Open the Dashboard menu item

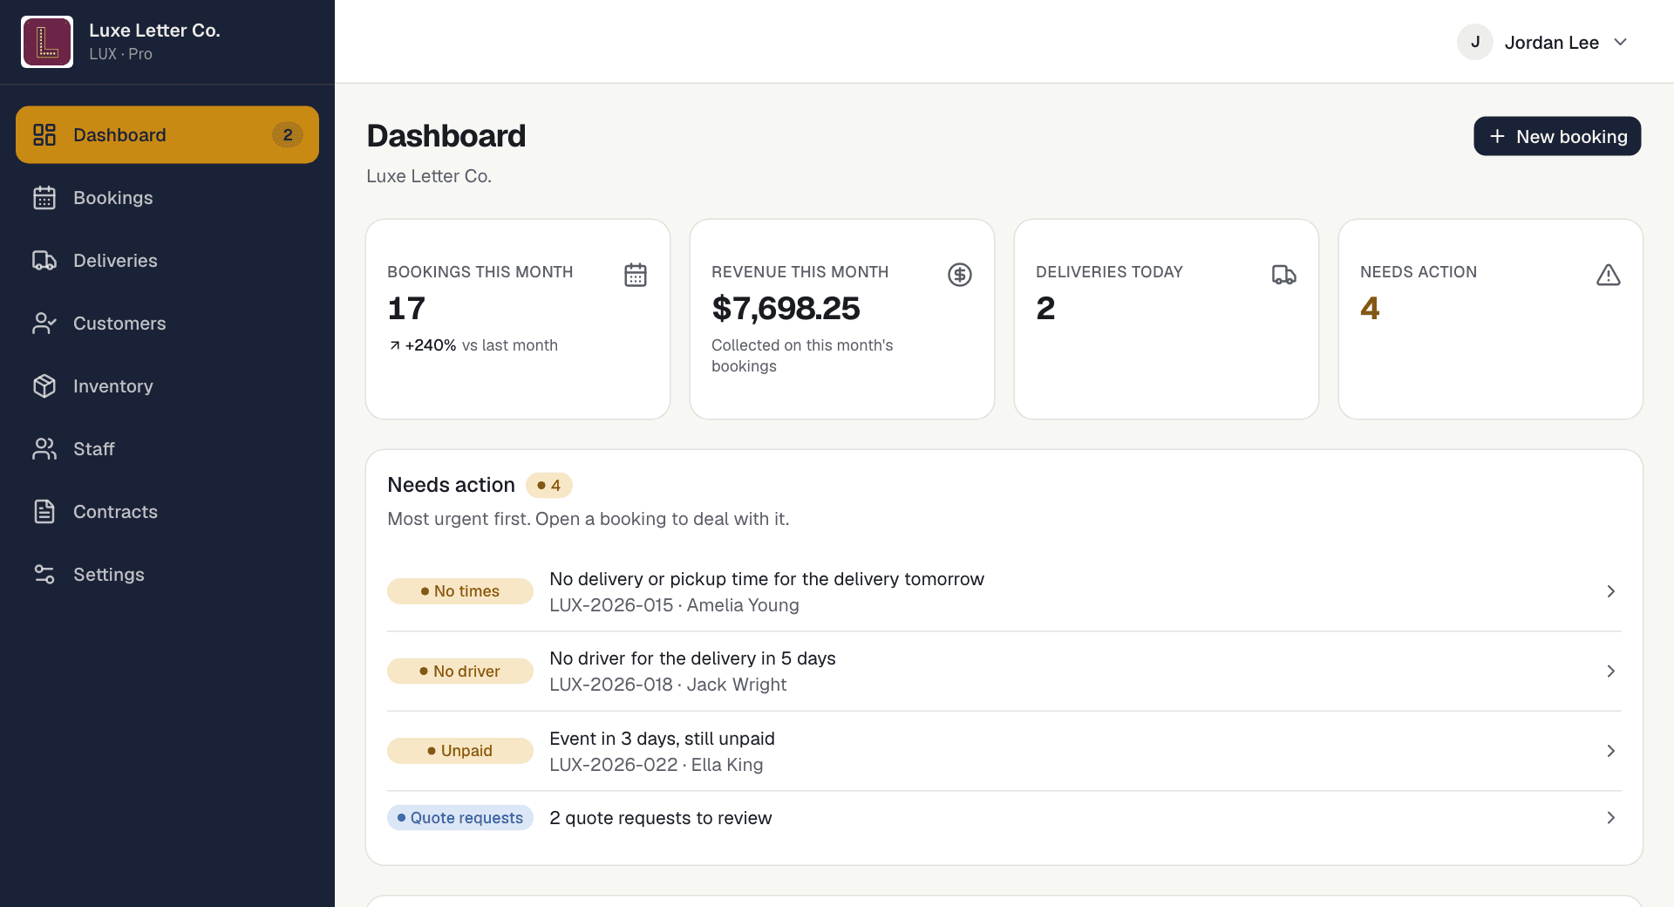tap(167, 134)
